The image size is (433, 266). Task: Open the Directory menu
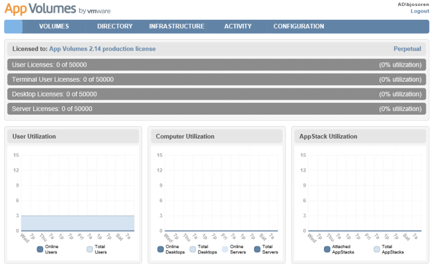pos(114,26)
